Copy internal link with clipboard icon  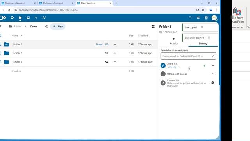point(212,83)
